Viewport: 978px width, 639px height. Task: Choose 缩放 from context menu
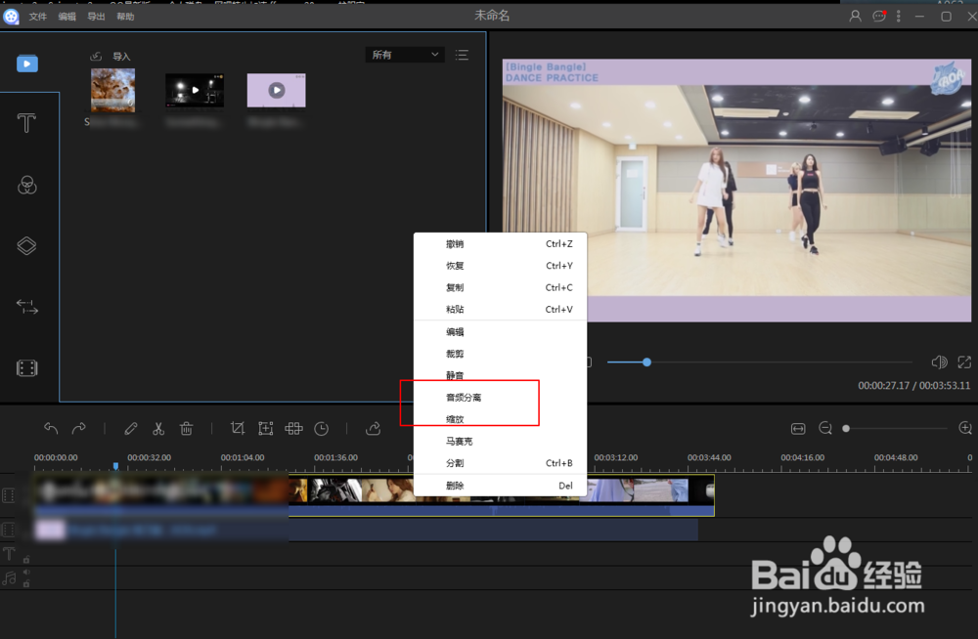point(500,419)
